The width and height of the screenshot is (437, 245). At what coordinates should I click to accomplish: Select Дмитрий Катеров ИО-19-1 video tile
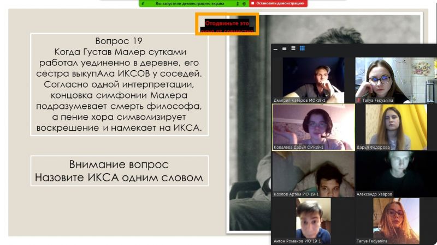tap(312, 79)
